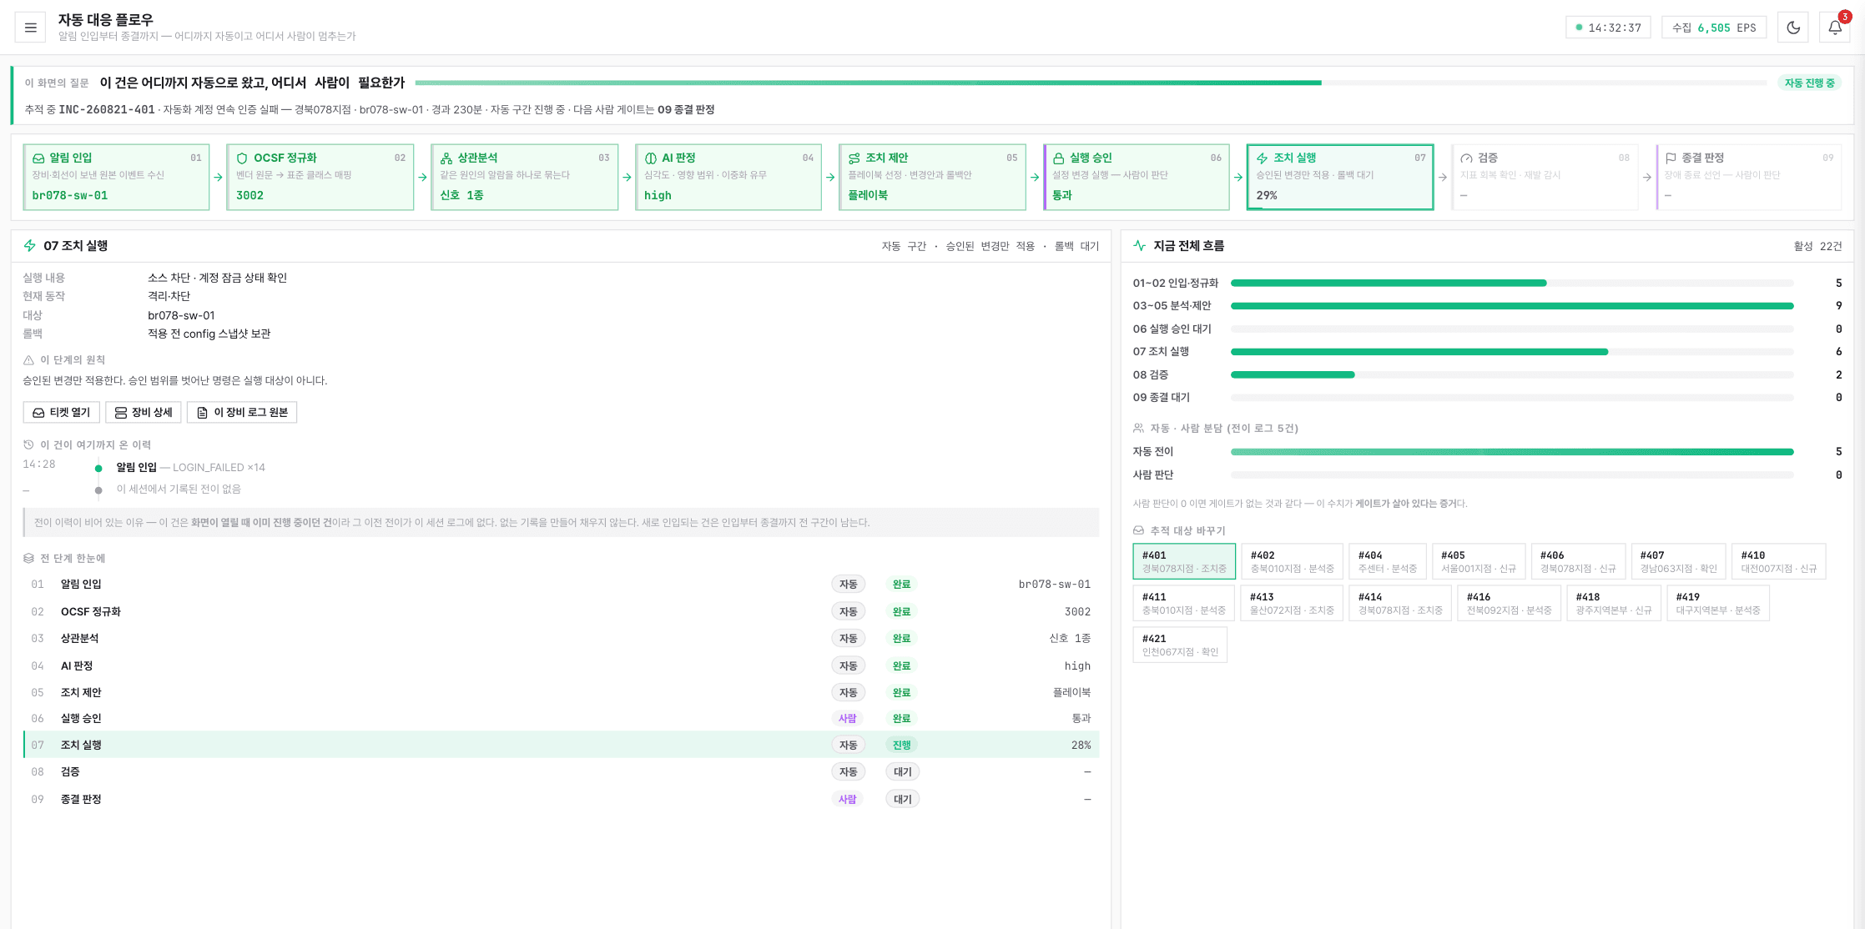Screen dimensions: 1865x929
Task: Select row 06 실행 승인 in stage list
Action: [x=561, y=719]
